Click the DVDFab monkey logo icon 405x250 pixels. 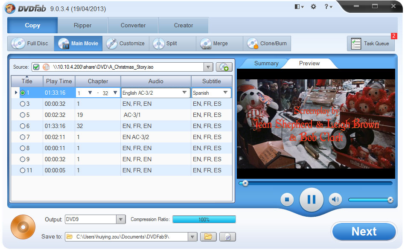(x=10, y=8)
